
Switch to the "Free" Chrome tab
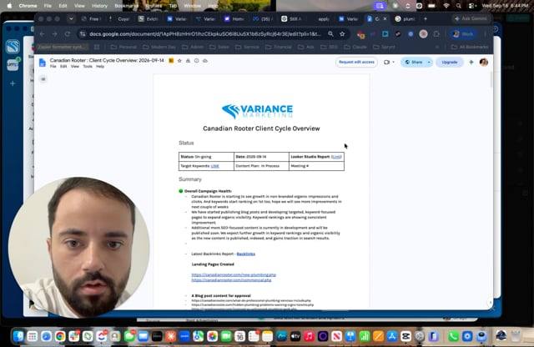[x=91, y=19]
